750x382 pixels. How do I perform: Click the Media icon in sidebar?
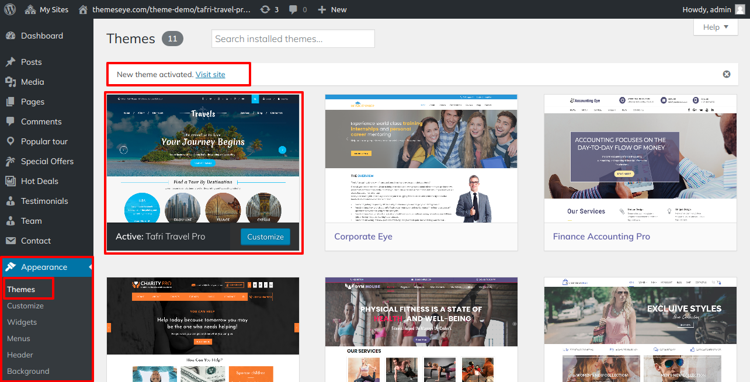11,82
